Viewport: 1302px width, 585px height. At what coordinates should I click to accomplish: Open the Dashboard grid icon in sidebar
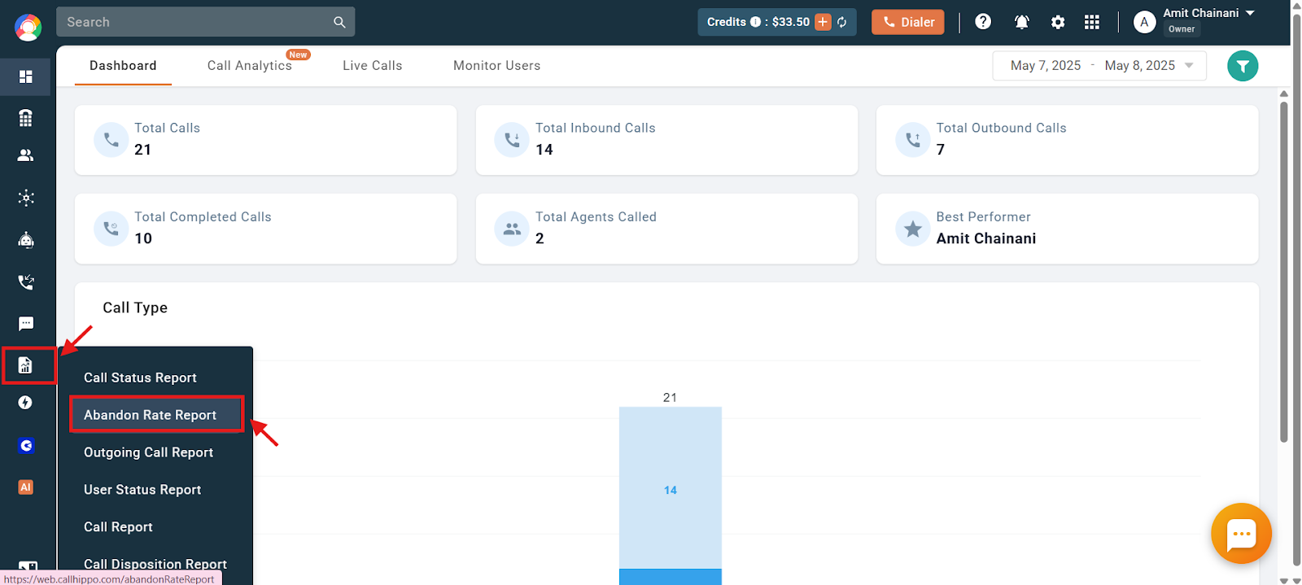[x=26, y=76]
